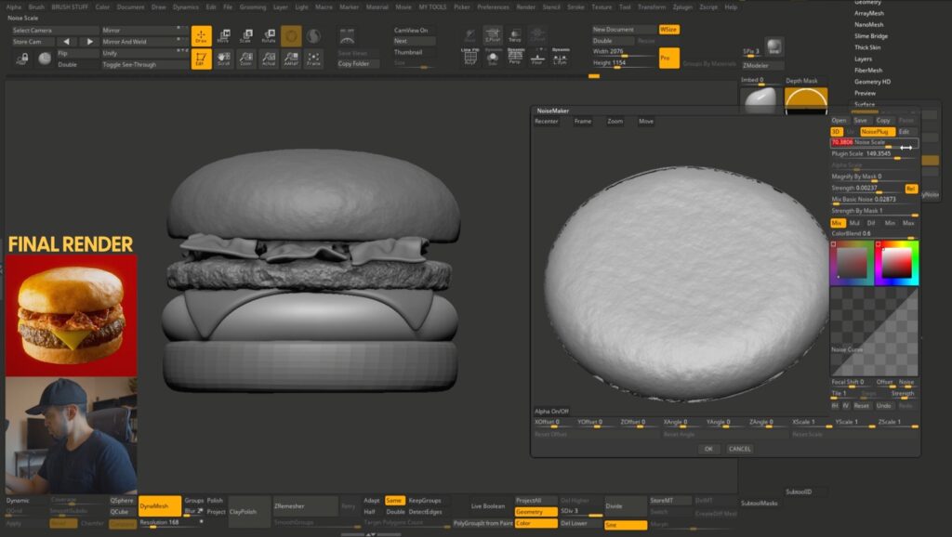Viewport: 952px width, 537px height.
Task: Click the ZRemesher button
Action: pos(305,506)
